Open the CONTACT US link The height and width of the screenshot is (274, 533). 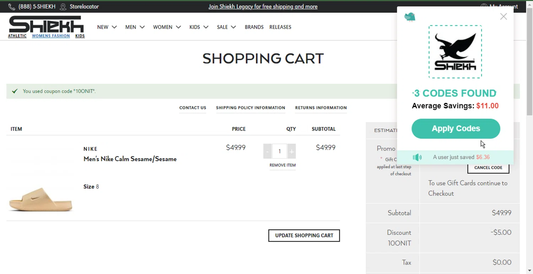point(193,108)
